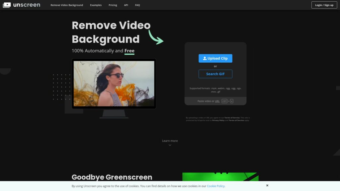Viewport: 340px width, 191px height.
Task: Navigate to the API page
Action: tap(126, 5)
